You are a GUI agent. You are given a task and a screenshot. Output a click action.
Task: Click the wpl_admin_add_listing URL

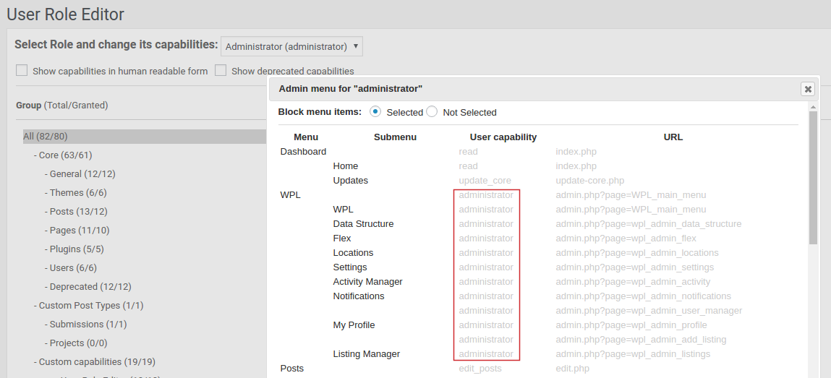click(x=641, y=339)
